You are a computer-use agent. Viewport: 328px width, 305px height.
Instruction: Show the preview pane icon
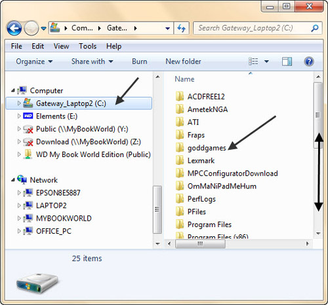point(287,62)
